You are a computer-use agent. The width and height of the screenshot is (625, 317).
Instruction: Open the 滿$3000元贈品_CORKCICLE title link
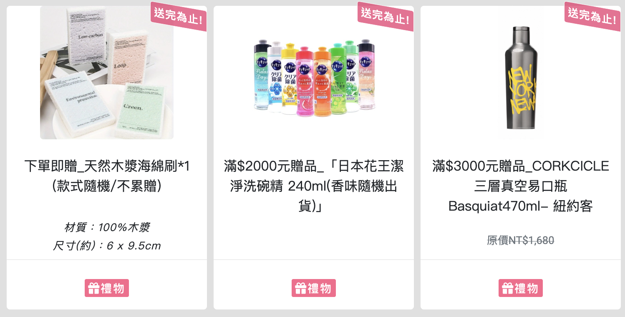pyautogui.click(x=521, y=186)
